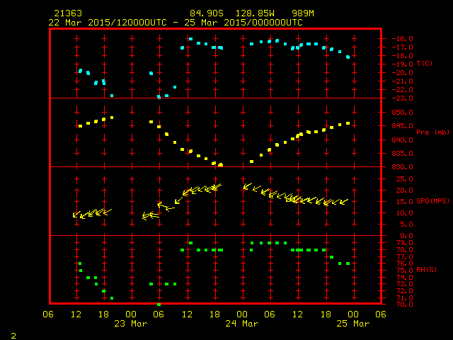This screenshot has height=340, width=453.
Task: Click the number 2 in bottom-left corner
Action: point(13,333)
